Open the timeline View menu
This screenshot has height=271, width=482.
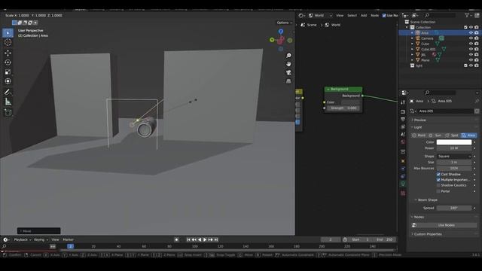click(55, 239)
